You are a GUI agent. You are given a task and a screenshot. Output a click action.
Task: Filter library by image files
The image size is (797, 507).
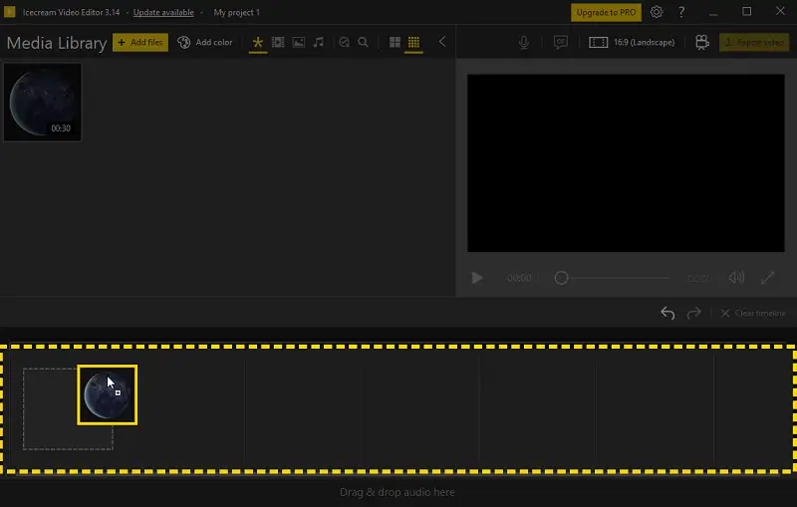coord(298,42)
